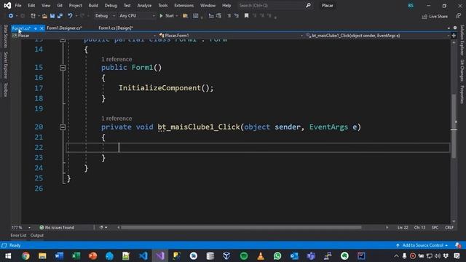This screenshot has height=262, width=466.
Task: Click the Navigate Backward arrow icon
Action: coord(11,16)
